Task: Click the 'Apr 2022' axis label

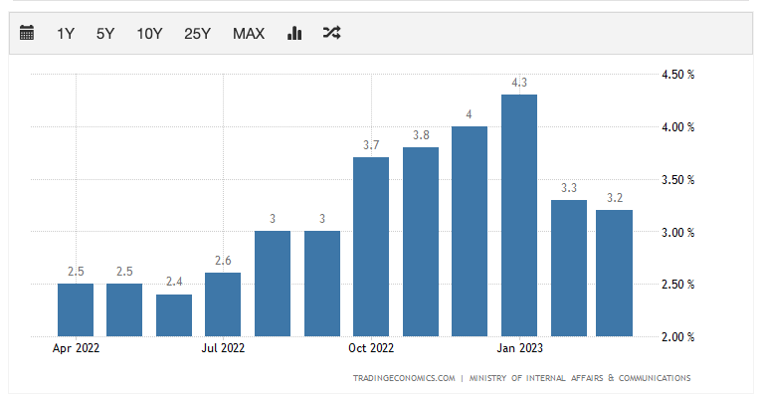Action: tap(76, 348)
